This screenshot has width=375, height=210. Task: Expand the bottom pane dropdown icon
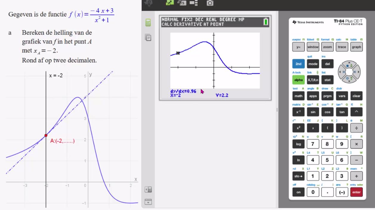(x=148, y=201)
